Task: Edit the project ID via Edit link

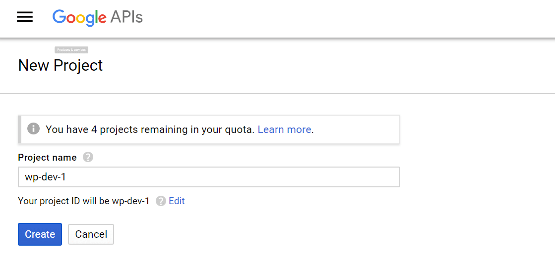Action: click(x=177, y=201)
